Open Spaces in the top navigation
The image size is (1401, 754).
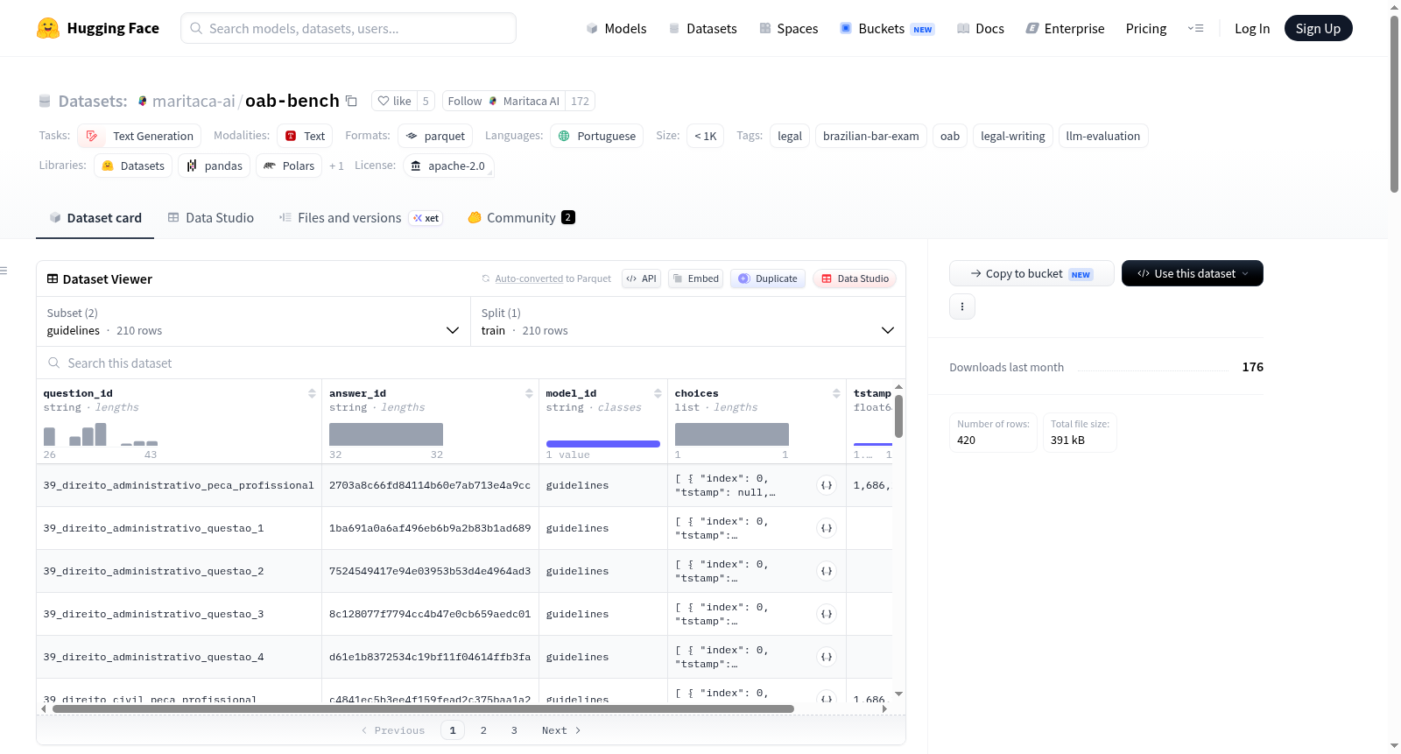tap(789, 28)
